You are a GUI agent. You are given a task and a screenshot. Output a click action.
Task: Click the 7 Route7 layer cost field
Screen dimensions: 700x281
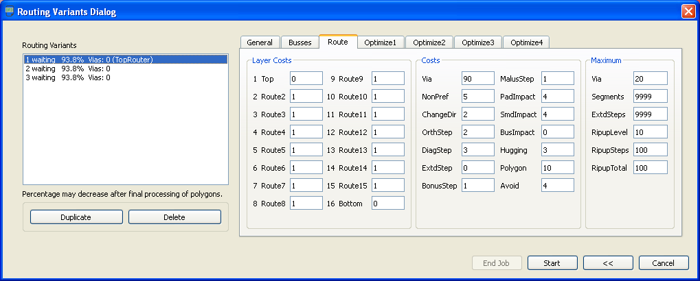click(x=306, y=186)
